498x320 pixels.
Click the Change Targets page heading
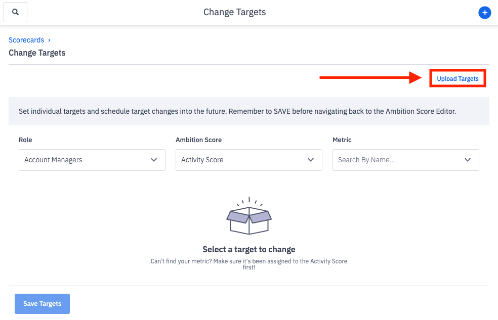(37, 53)
